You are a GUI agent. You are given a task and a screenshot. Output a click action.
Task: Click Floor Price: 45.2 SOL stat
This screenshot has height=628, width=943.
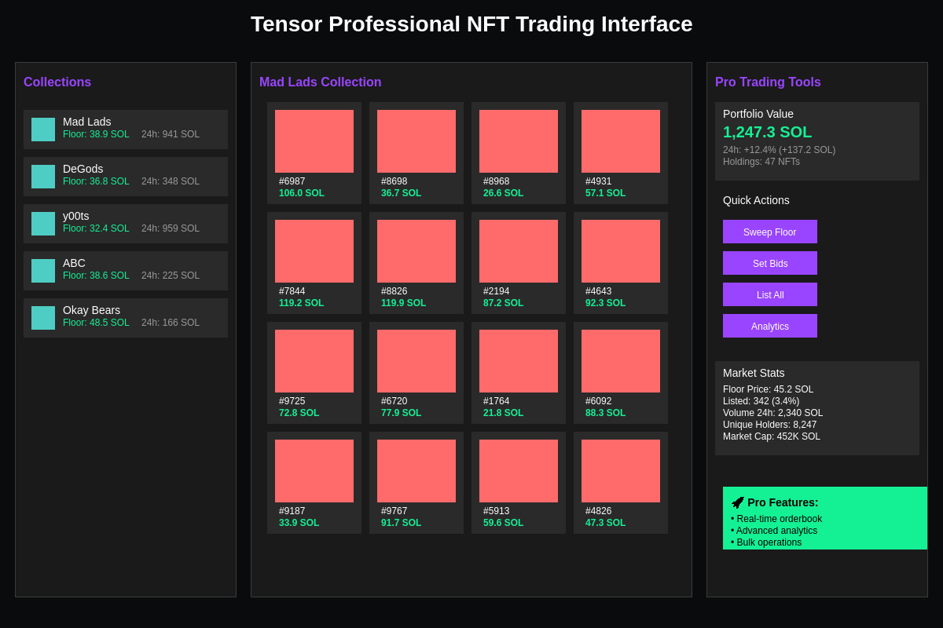click(769, 389)
